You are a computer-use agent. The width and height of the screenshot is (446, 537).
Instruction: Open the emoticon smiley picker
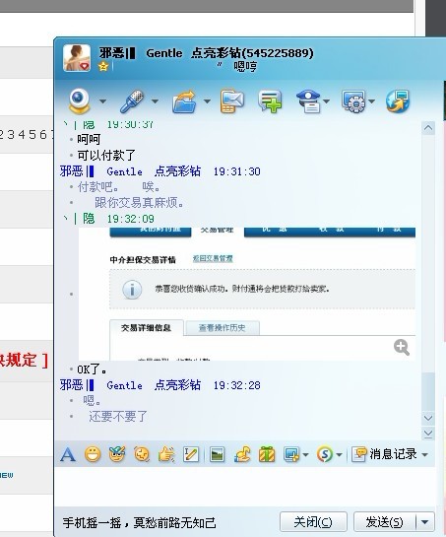tap(93, 454)
